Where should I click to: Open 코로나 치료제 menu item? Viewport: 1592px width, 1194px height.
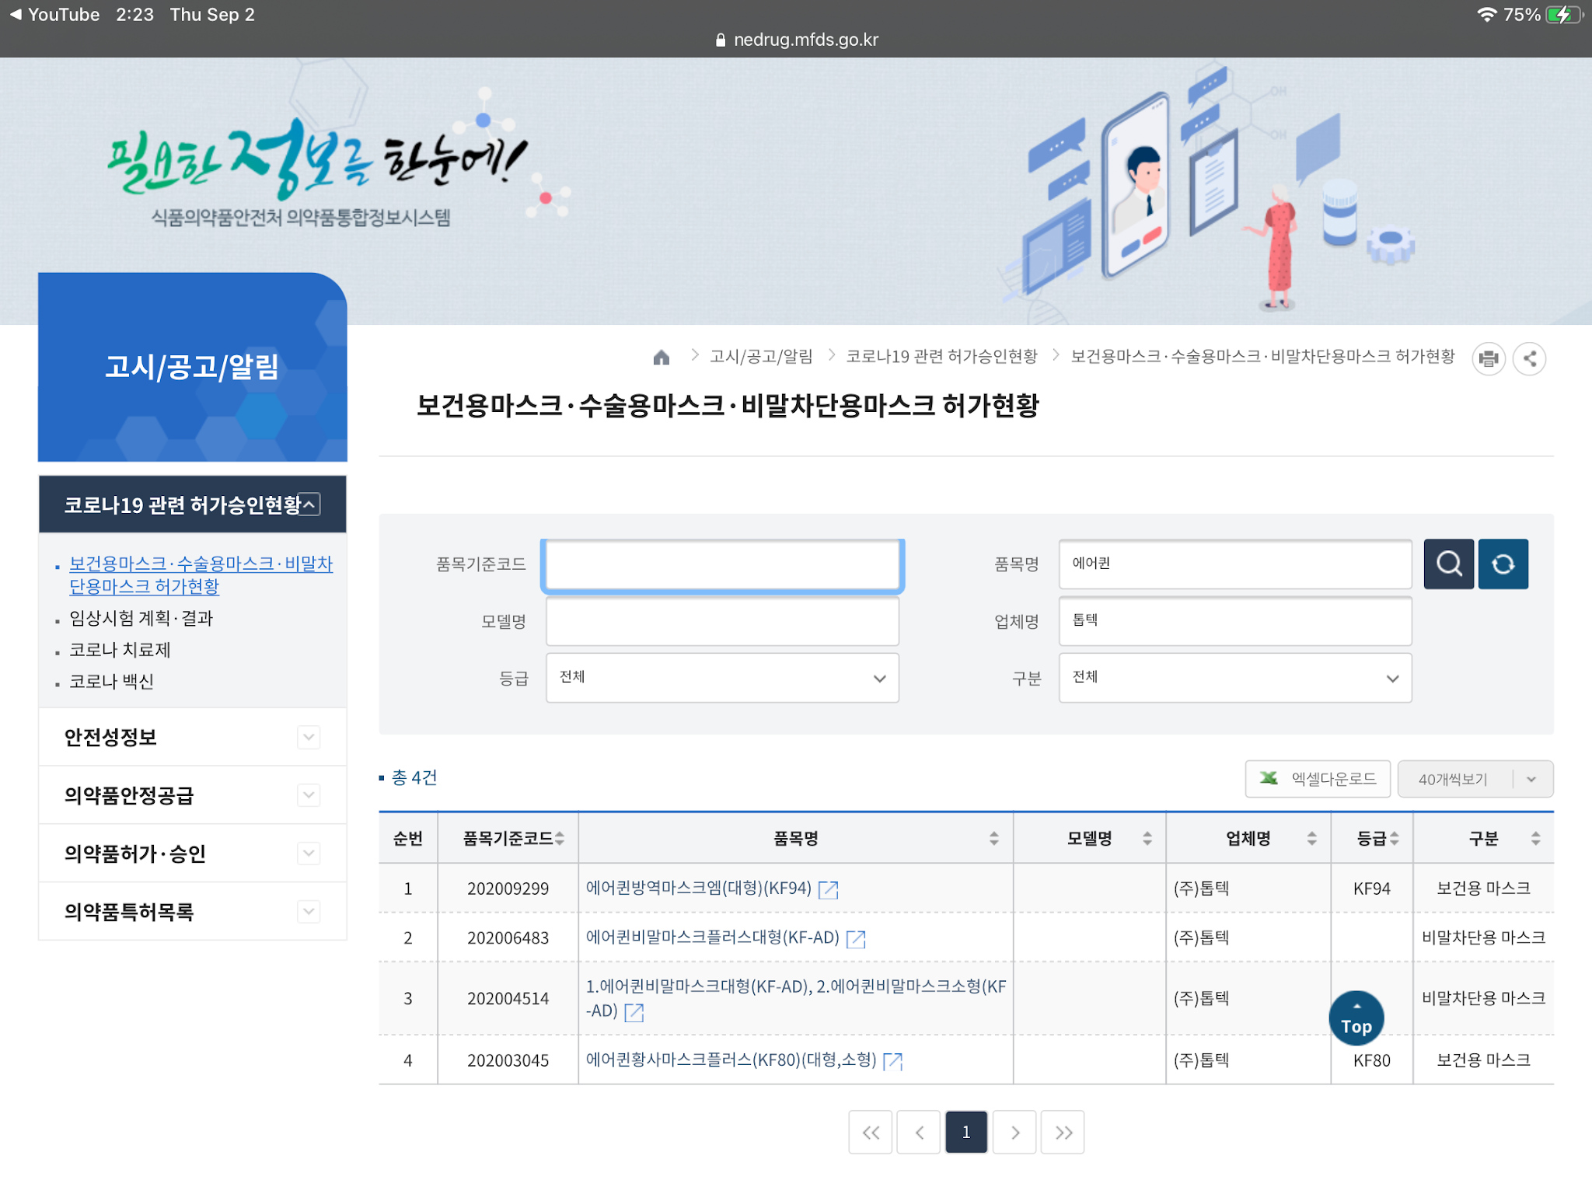click(120, 650)
